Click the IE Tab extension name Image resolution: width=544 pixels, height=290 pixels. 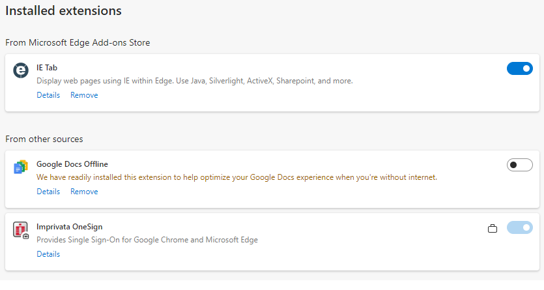(48, 68)
